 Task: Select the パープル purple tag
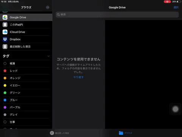(26, 107)
